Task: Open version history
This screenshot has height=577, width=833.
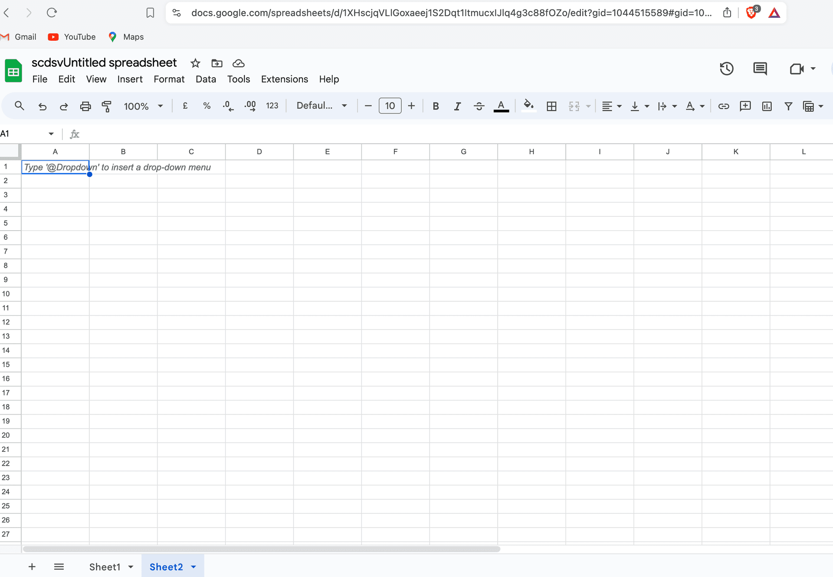Action: coord(727,68)
